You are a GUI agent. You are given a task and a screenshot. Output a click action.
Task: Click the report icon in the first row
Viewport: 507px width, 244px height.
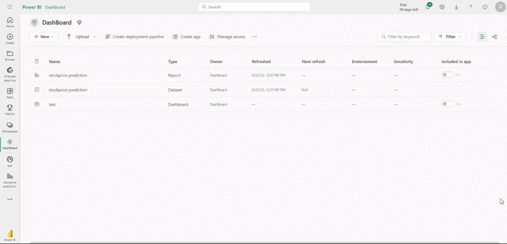[x=37, y=75]
